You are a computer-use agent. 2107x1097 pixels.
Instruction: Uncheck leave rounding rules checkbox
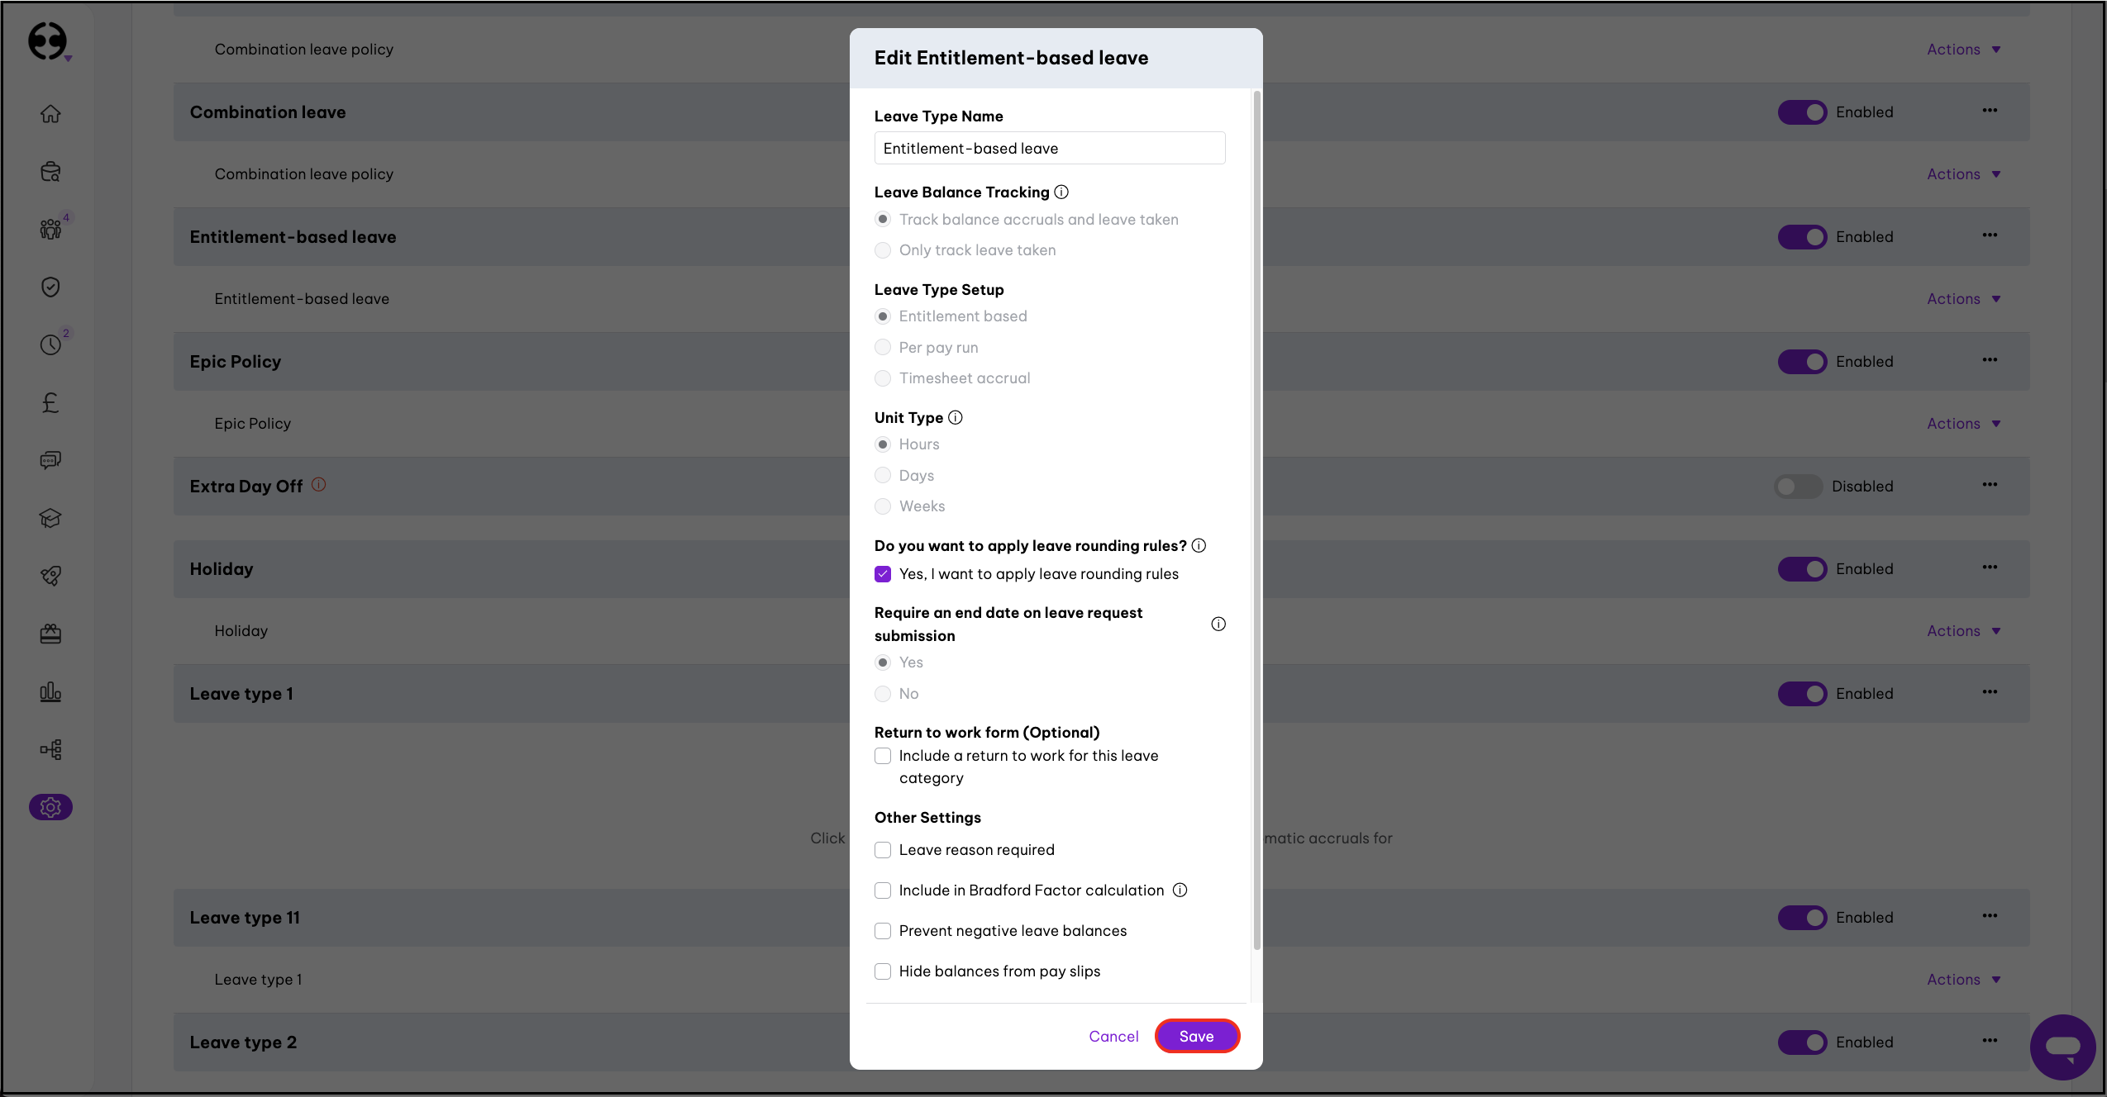click(x=883, y=574)
